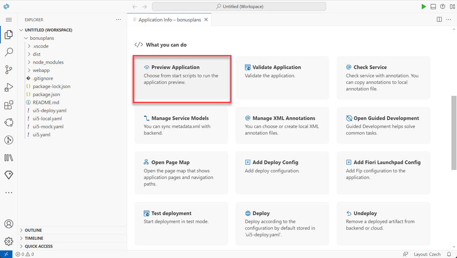
Task: Open the Search view in the activity bar
Action: tap(9, 52)
